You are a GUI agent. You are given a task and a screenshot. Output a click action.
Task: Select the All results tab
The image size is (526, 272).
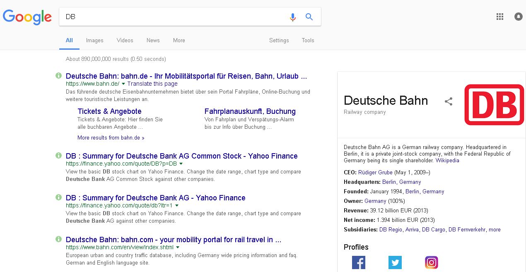click(x=69, y=40)
